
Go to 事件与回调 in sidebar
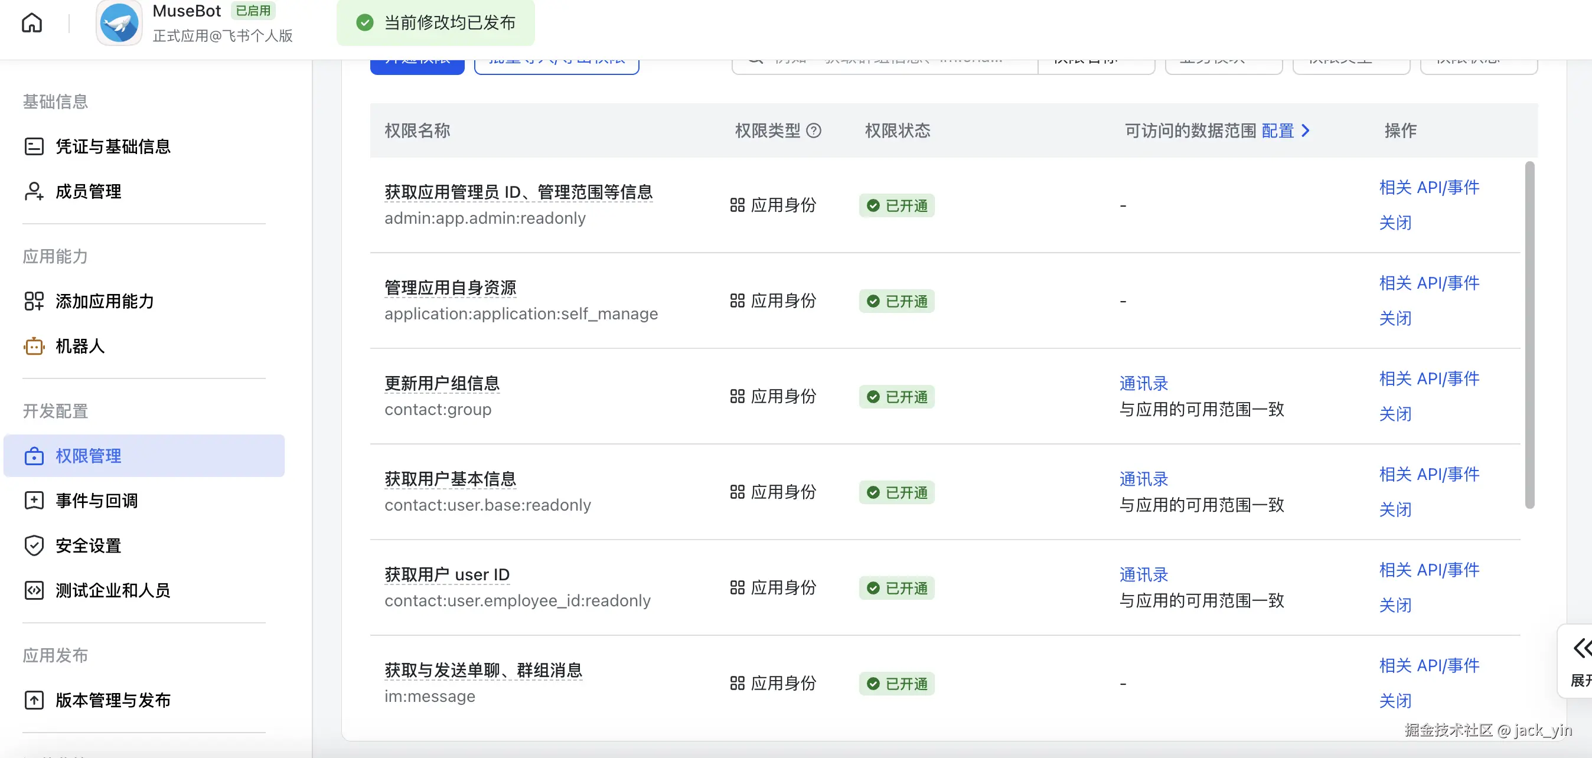[x=96, y=501]
